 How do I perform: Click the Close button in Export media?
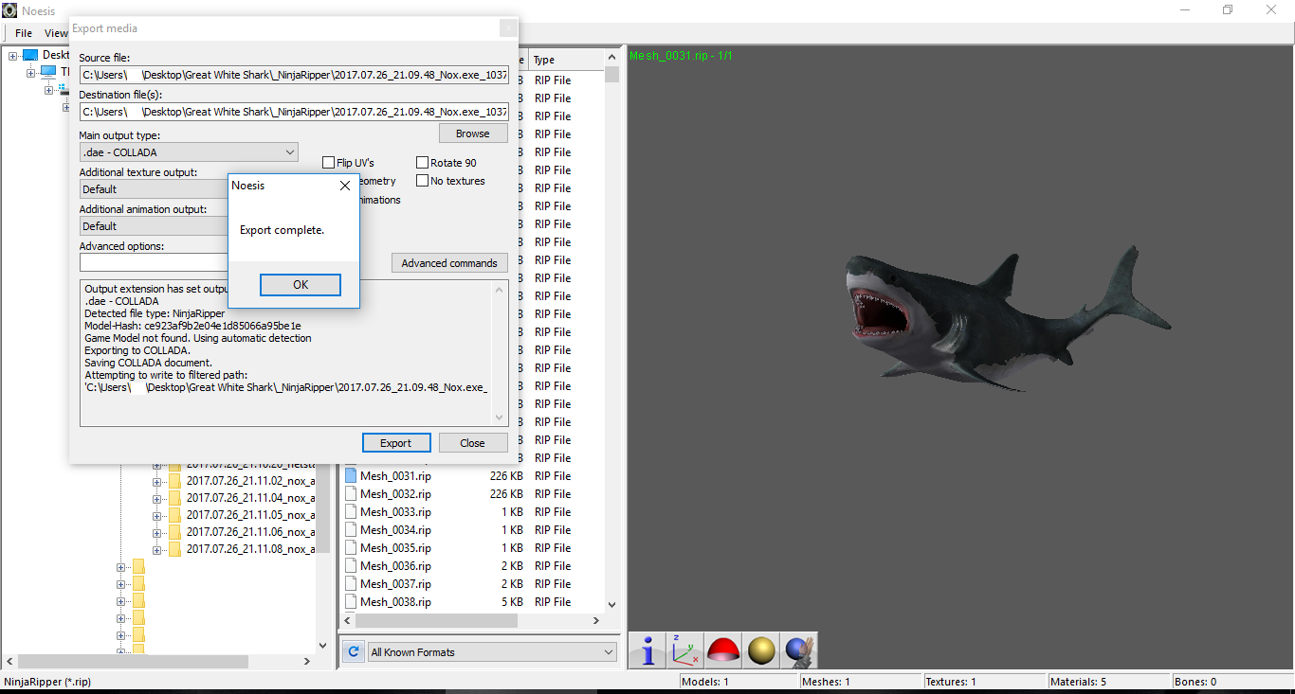pyautogui.click(x=473, y=443)
